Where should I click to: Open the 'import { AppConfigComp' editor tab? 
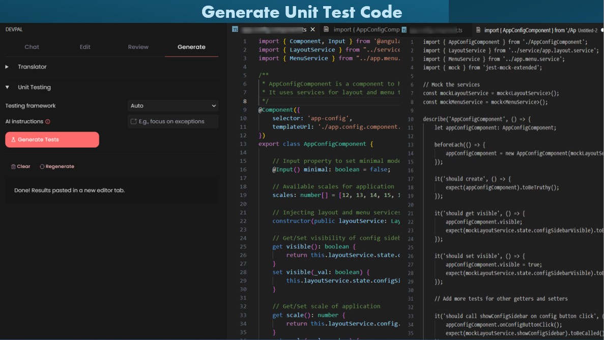[362, 30]
